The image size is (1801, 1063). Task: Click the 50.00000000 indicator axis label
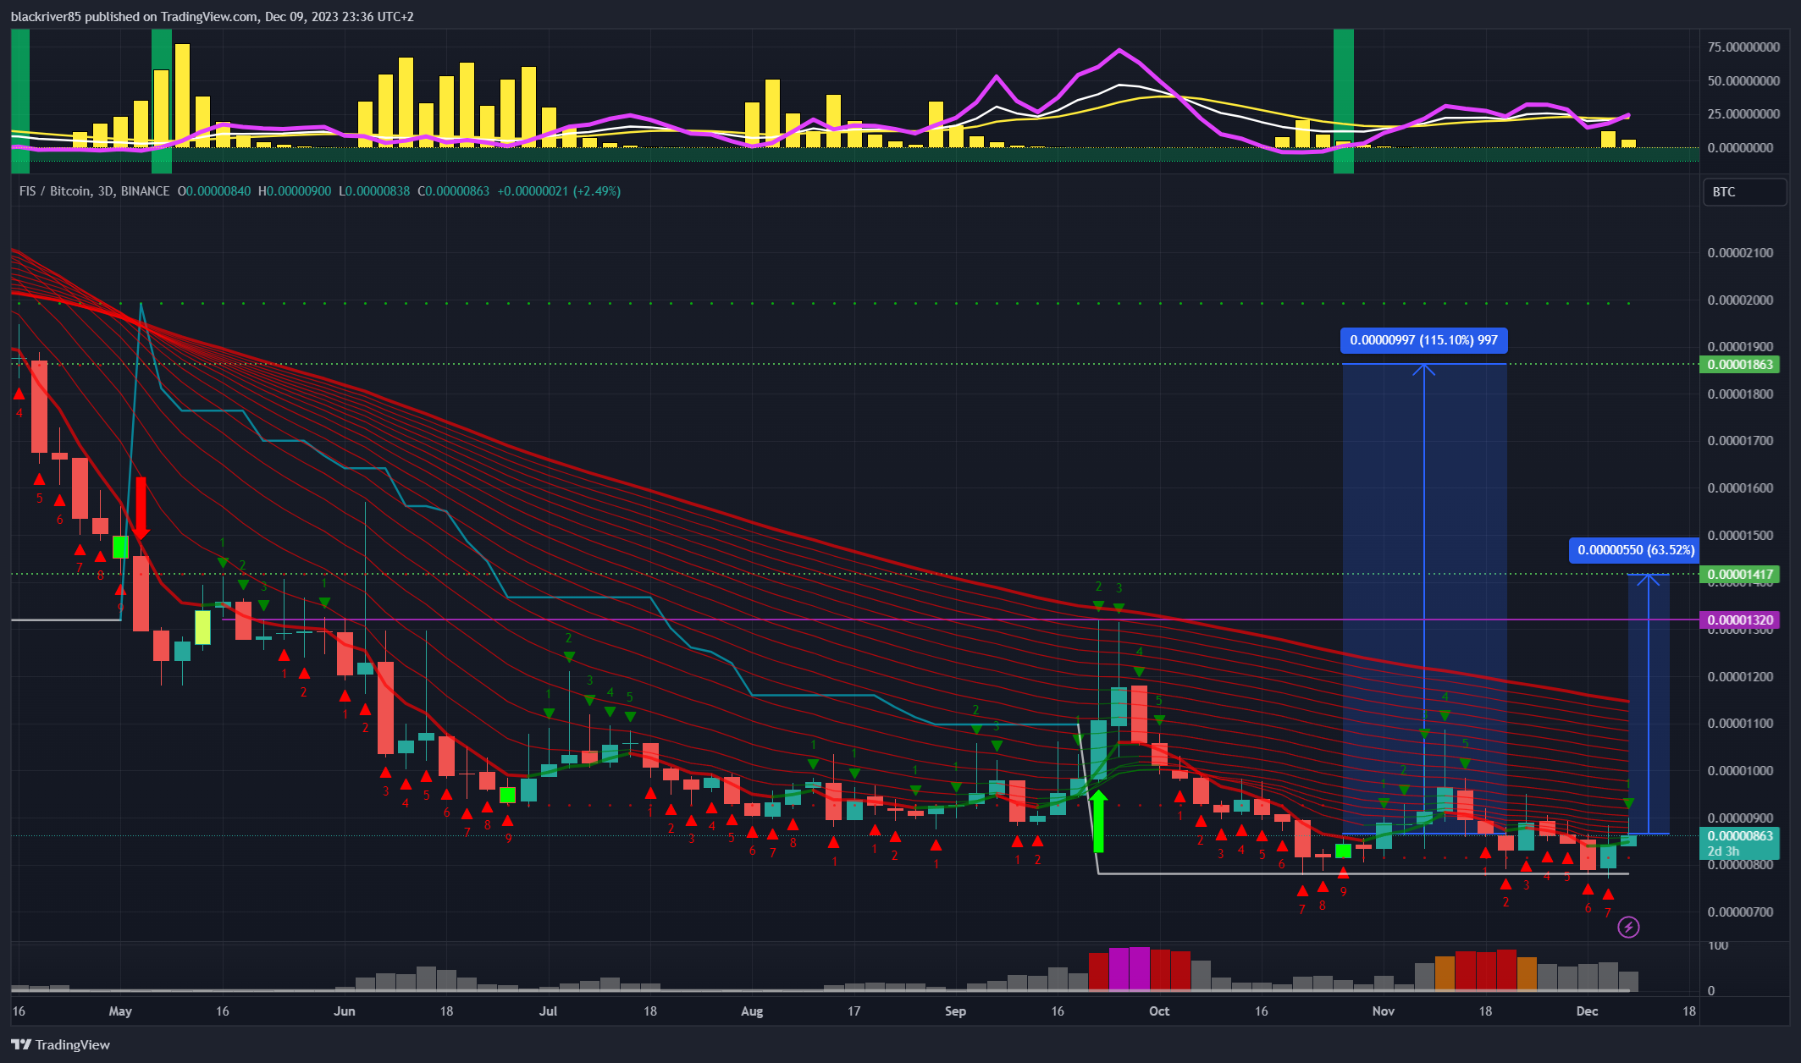tap(1743, 81)
